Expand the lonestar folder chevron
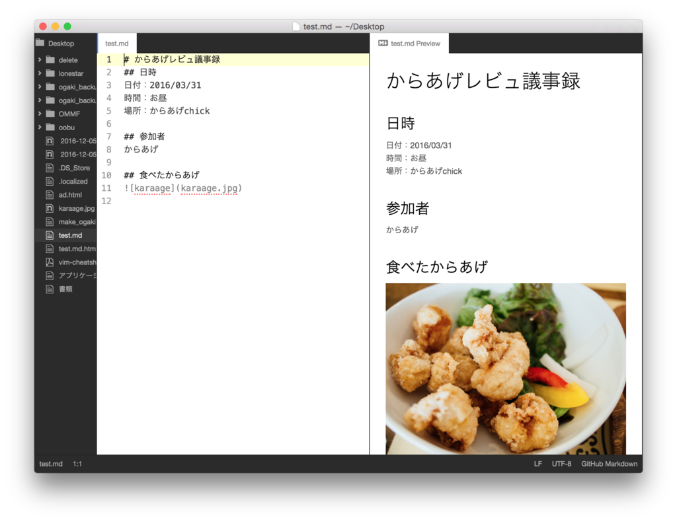The height and width of the screenshot is (522, 677). (40, 73)
